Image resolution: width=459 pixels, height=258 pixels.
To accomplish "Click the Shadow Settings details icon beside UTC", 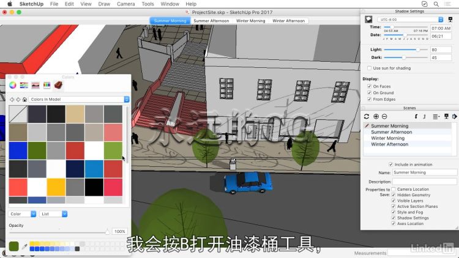I will pos(450,20).
